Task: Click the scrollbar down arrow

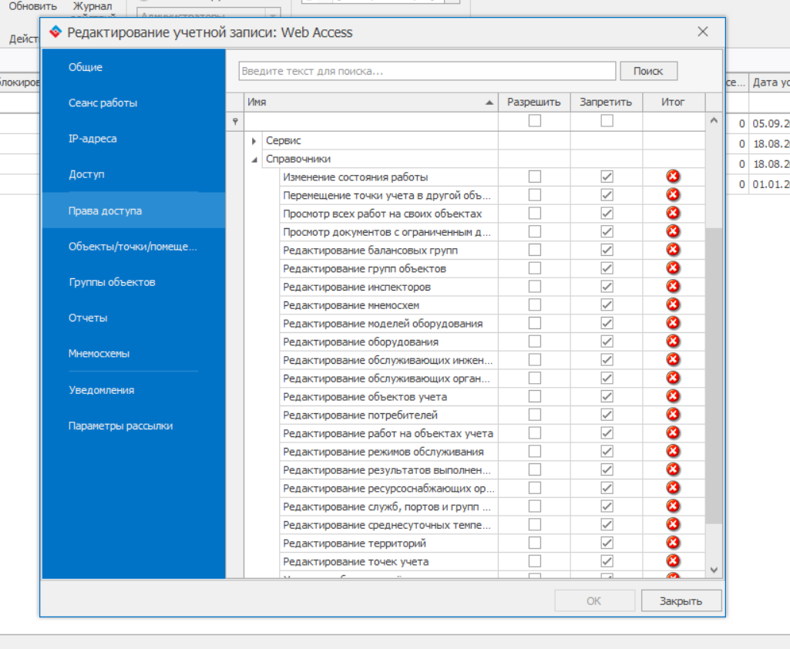Action: 714,570
